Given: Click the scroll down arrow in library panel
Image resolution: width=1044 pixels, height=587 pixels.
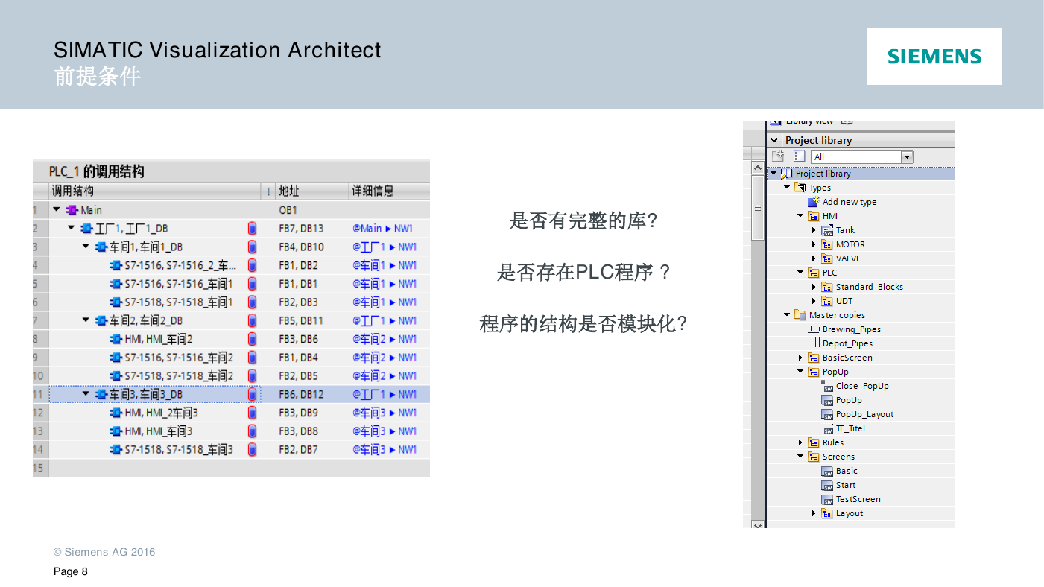Looking at the screenshot, I should [x=758, y=524].
